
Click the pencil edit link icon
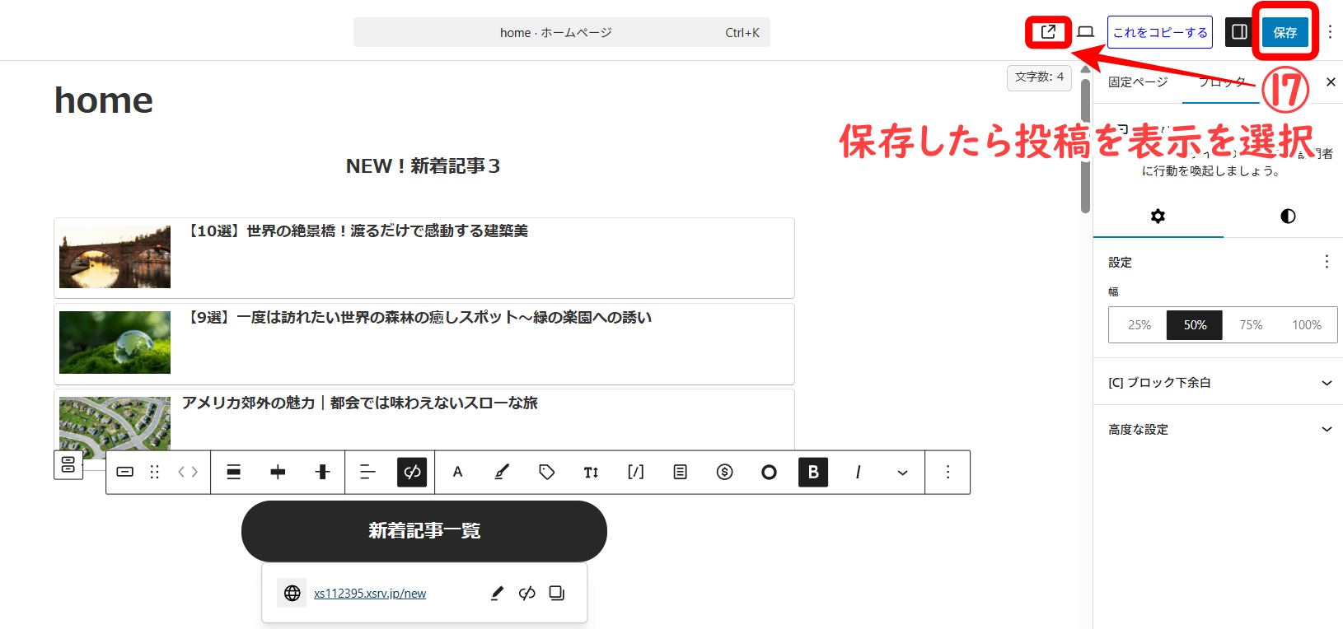coord(497,593)
